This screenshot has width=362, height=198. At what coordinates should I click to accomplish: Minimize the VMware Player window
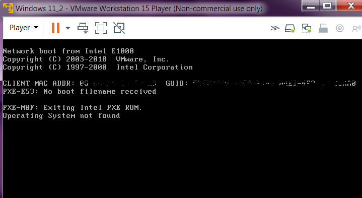pos(311,6)
